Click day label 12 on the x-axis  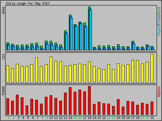coord(61,118)
